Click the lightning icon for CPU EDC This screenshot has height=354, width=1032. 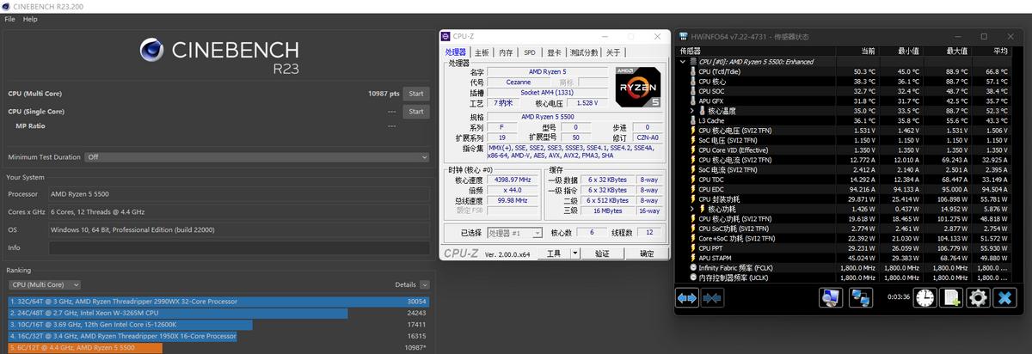693,189
